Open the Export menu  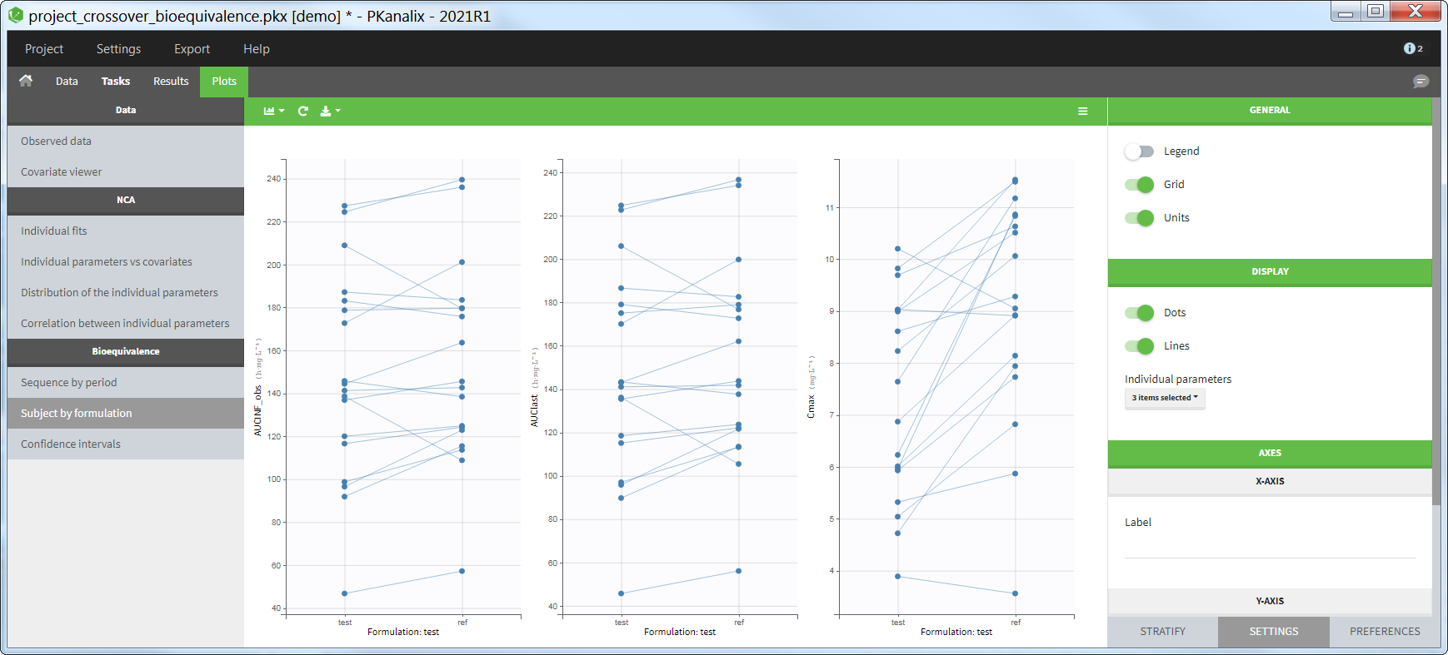[x=192, y=49]
